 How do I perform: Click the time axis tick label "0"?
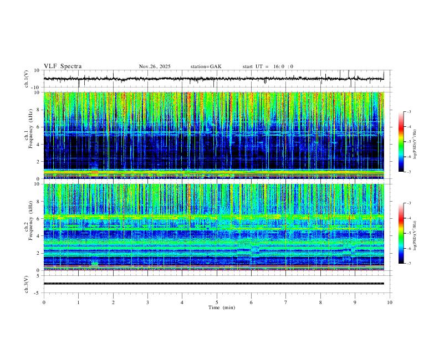44,302
